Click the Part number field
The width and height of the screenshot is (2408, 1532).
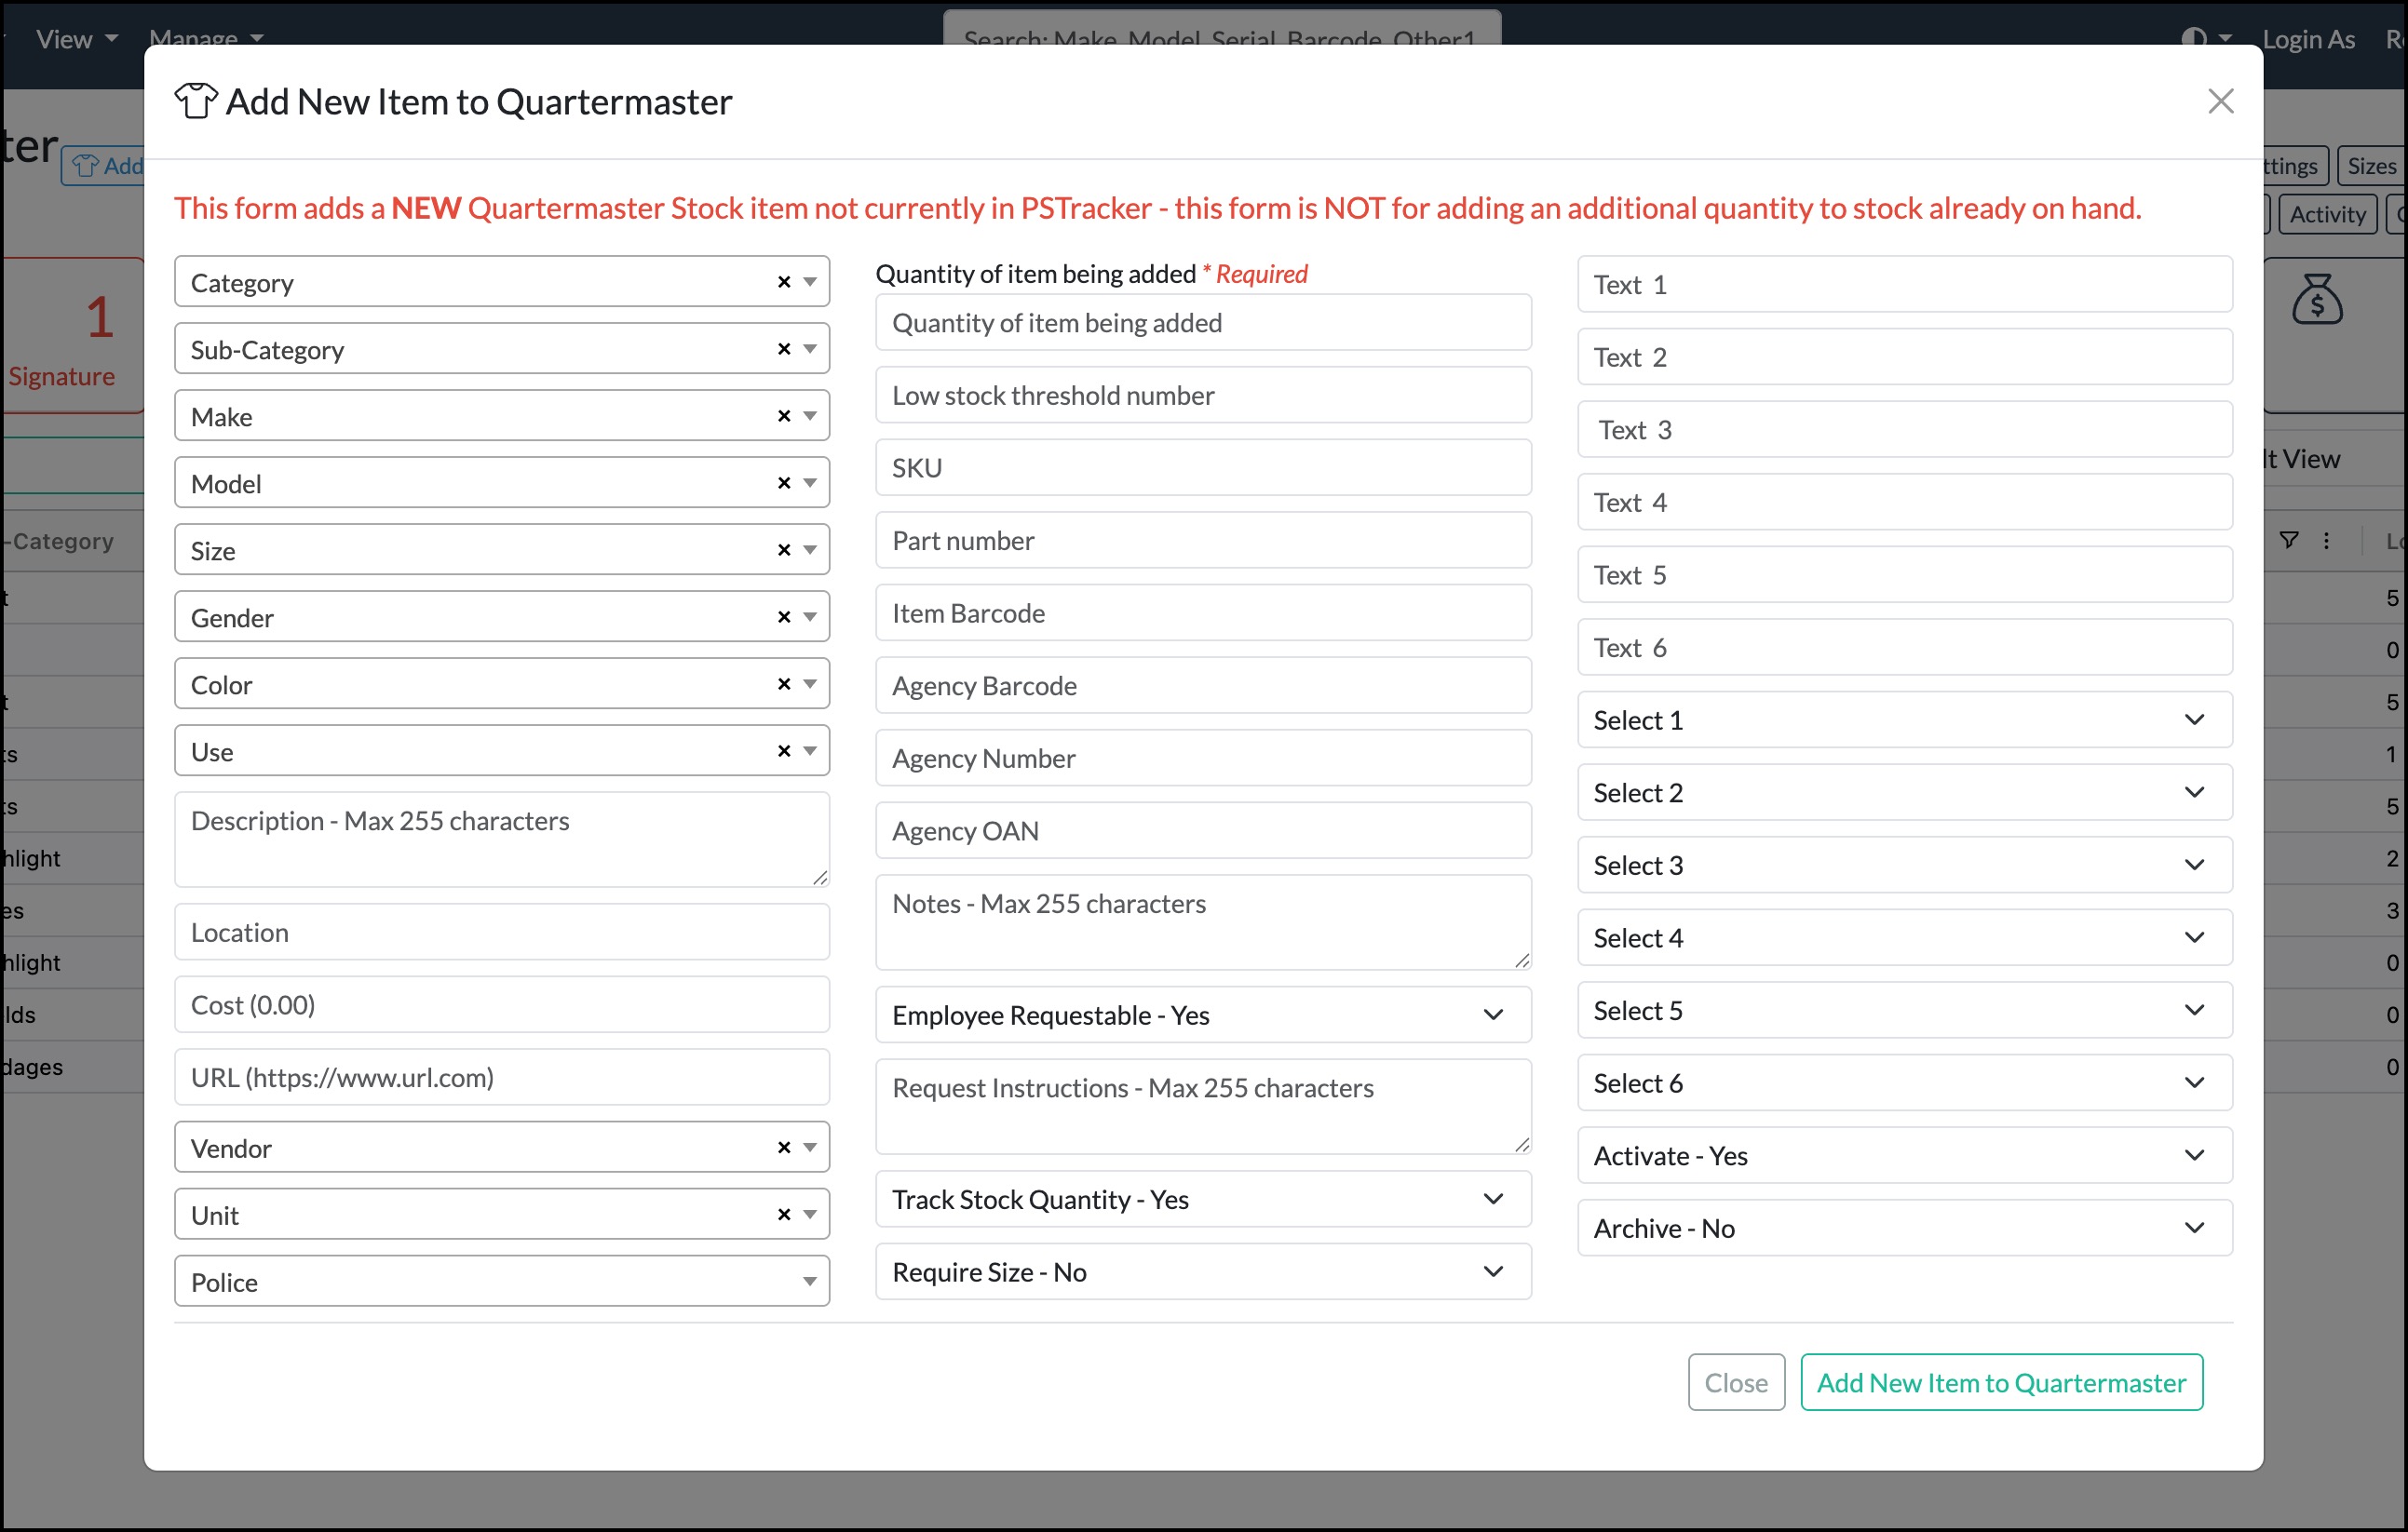[1203, 541]
